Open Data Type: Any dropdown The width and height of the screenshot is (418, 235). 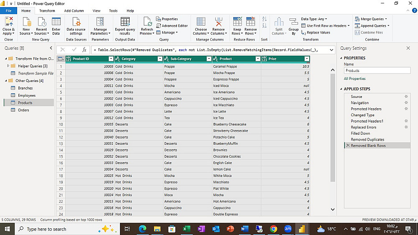point(314,19)
